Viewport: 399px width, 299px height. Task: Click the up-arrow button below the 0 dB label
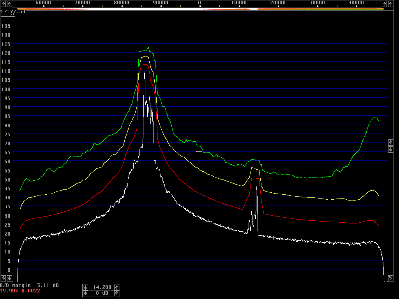click(x=3, y=278)
